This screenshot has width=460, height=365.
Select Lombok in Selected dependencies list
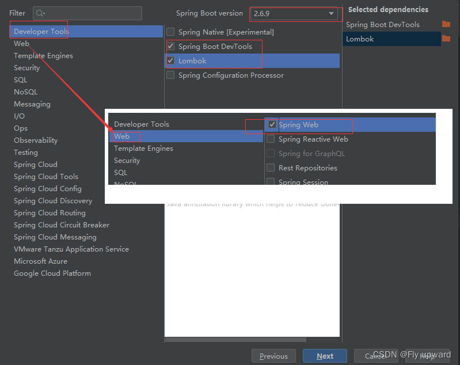pos(391,39)
